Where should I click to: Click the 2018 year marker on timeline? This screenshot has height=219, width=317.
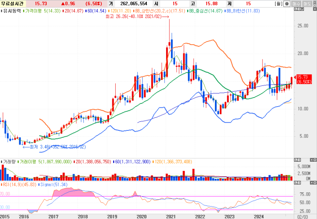(x=83, y=217)
